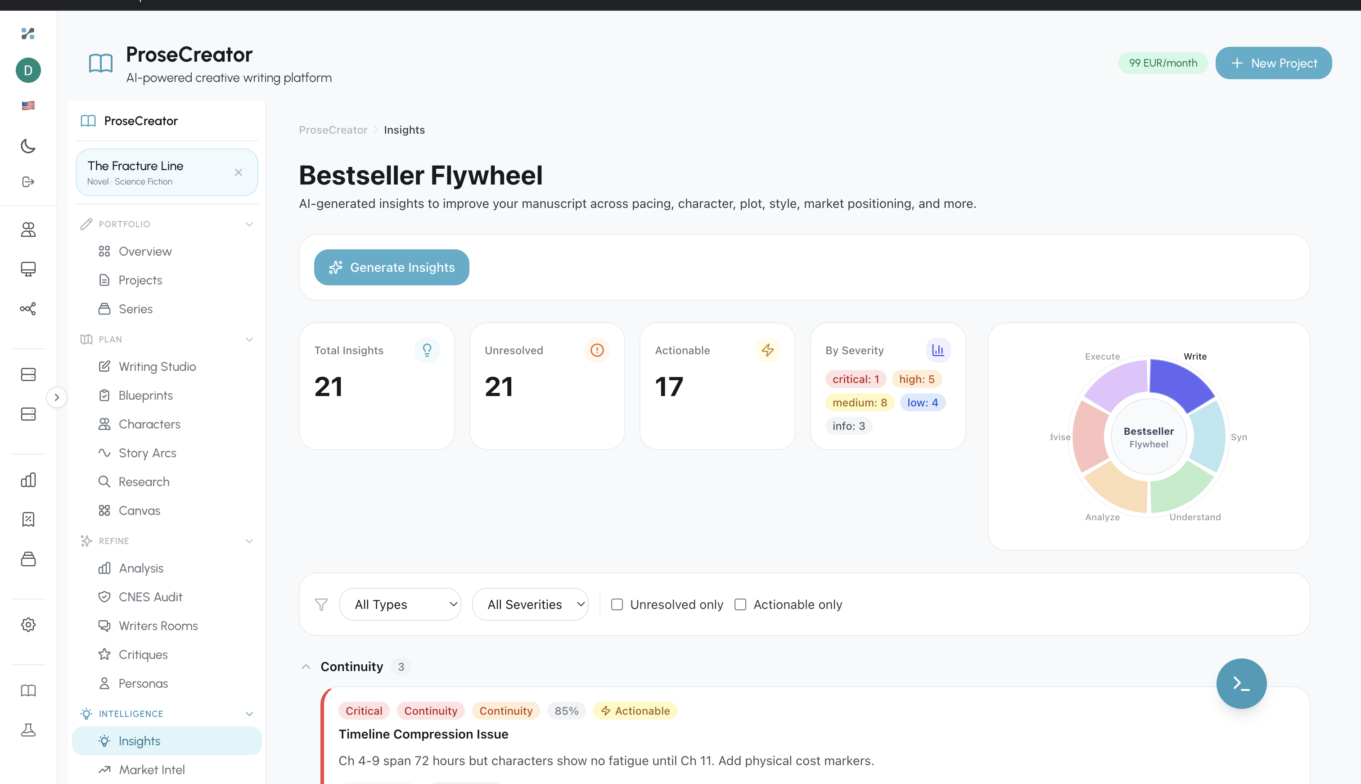1361x784 pixels.
Task: Open the ProseCreator breadcrumb link
Action: 333,130
